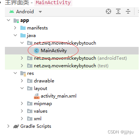
Task: Click the Android robot icon in project view
Action: tap(12, 12)
